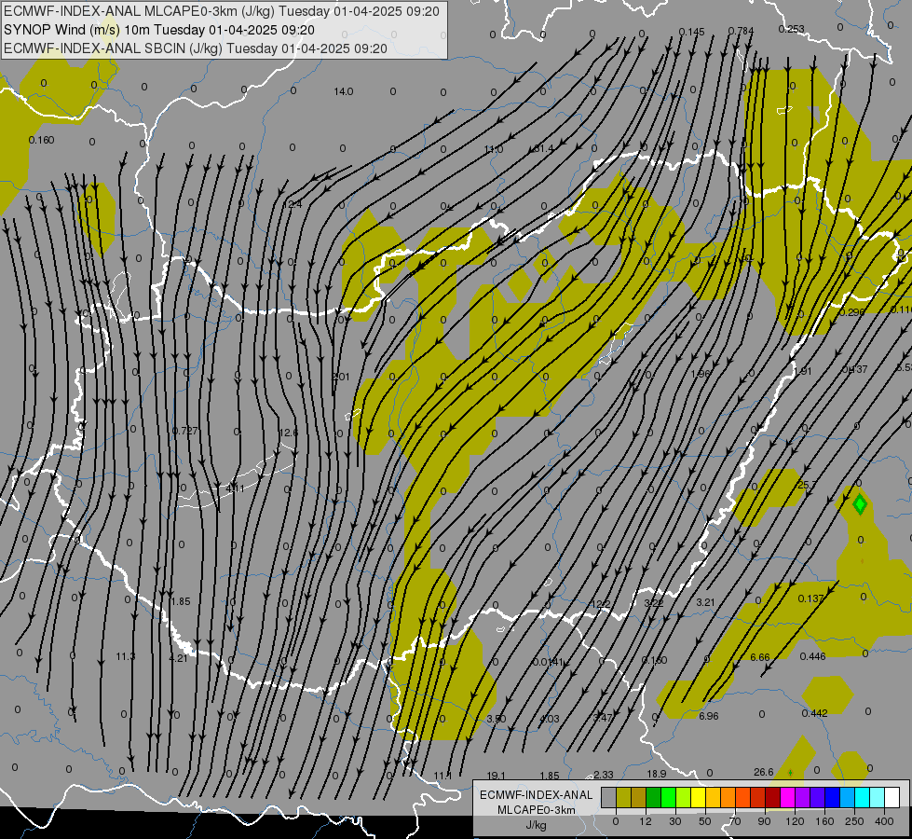Click legend tick label 120
This screenshot has height=839, width=912.
pyautogui.click(x=795, y=821)
